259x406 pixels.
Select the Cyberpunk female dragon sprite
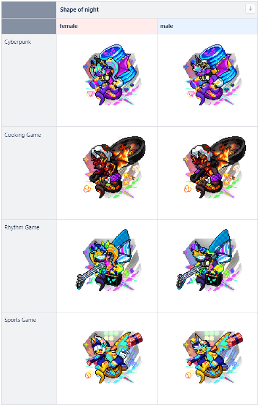110,75
